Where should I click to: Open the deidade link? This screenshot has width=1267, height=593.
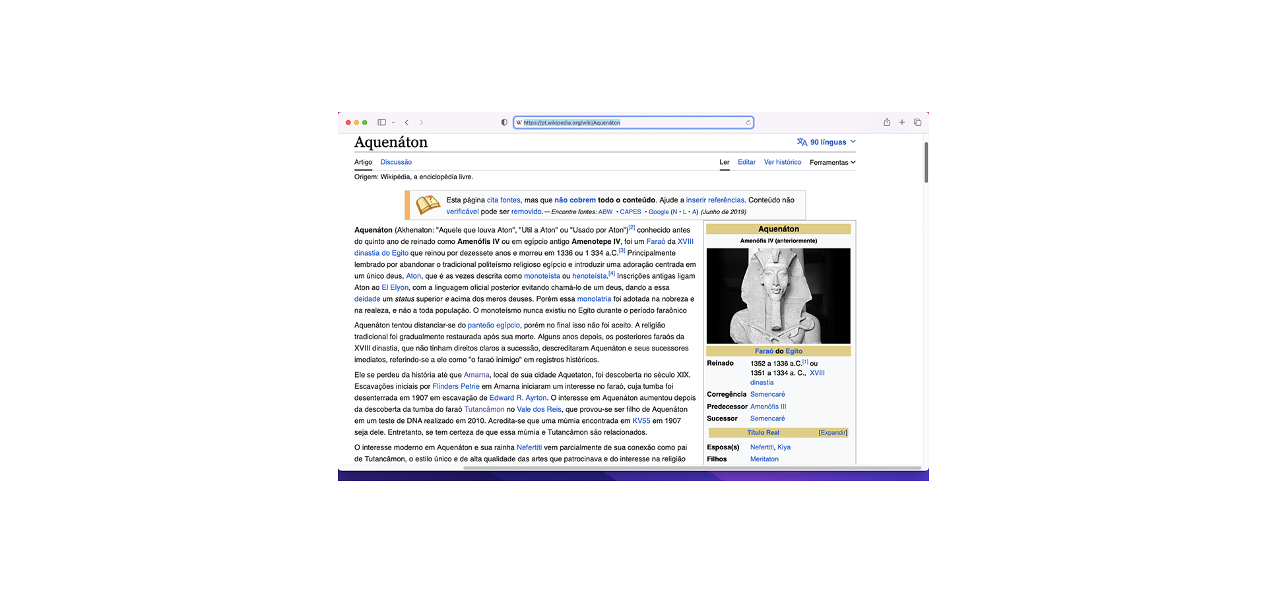(367, 299)
